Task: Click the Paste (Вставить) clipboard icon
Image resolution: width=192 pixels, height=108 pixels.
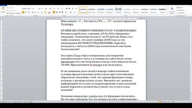Action: (x=3, y=9)
